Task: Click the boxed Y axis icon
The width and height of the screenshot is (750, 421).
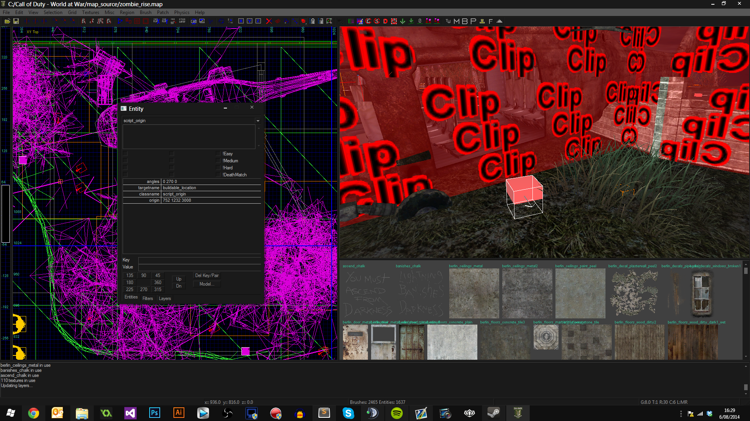Action: click(x=250, y=21)
